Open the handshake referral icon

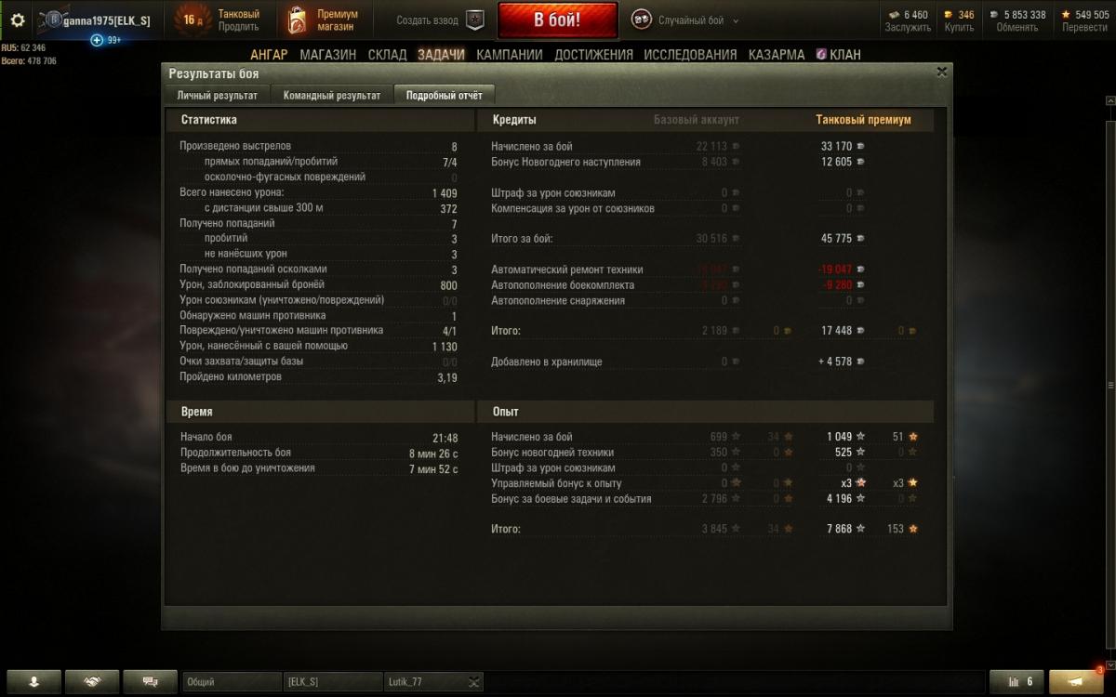point(92,681)
